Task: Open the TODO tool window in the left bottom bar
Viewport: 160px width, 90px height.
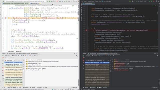Action: pyautogui.click(x=19, y=87)
